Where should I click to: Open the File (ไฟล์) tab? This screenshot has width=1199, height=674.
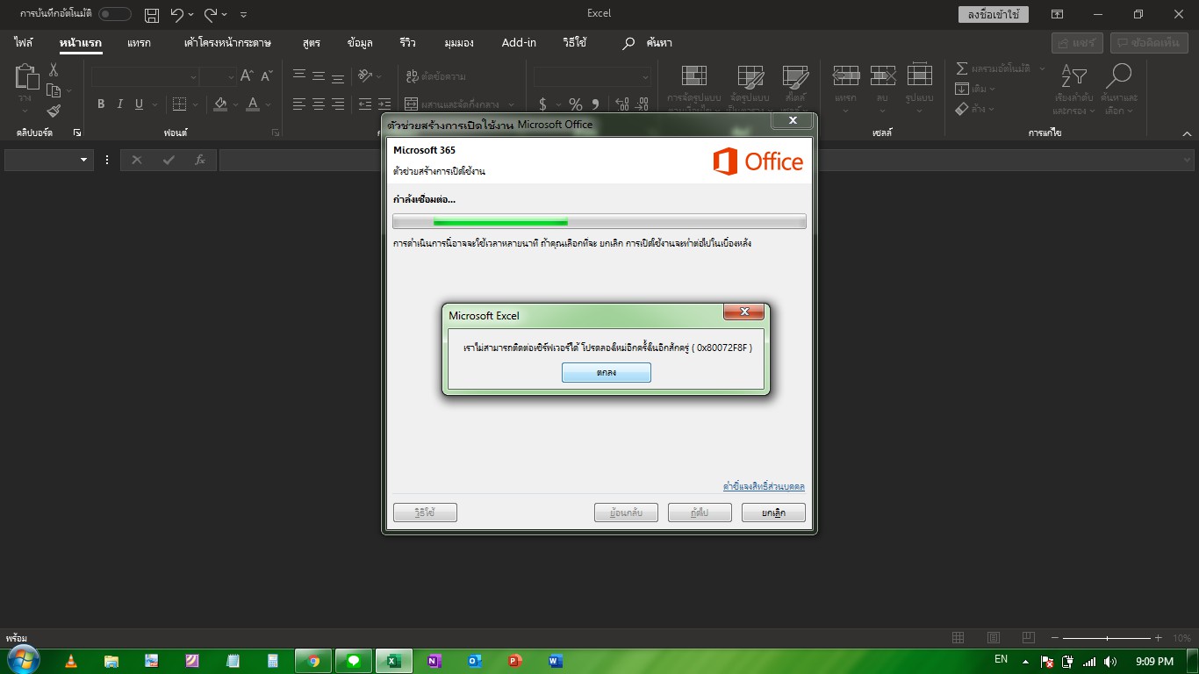coord(24,43)
